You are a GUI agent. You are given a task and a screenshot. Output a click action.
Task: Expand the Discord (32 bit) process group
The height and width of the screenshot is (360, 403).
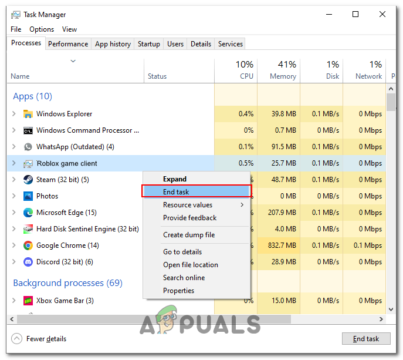pos(14,262)
